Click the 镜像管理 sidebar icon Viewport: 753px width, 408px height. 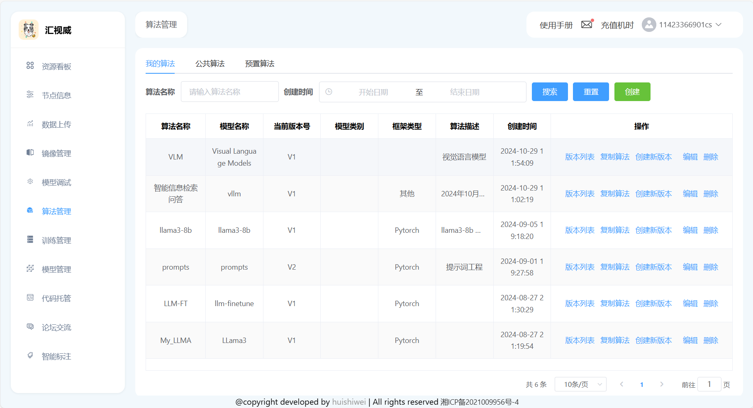[x=30, y=153]
